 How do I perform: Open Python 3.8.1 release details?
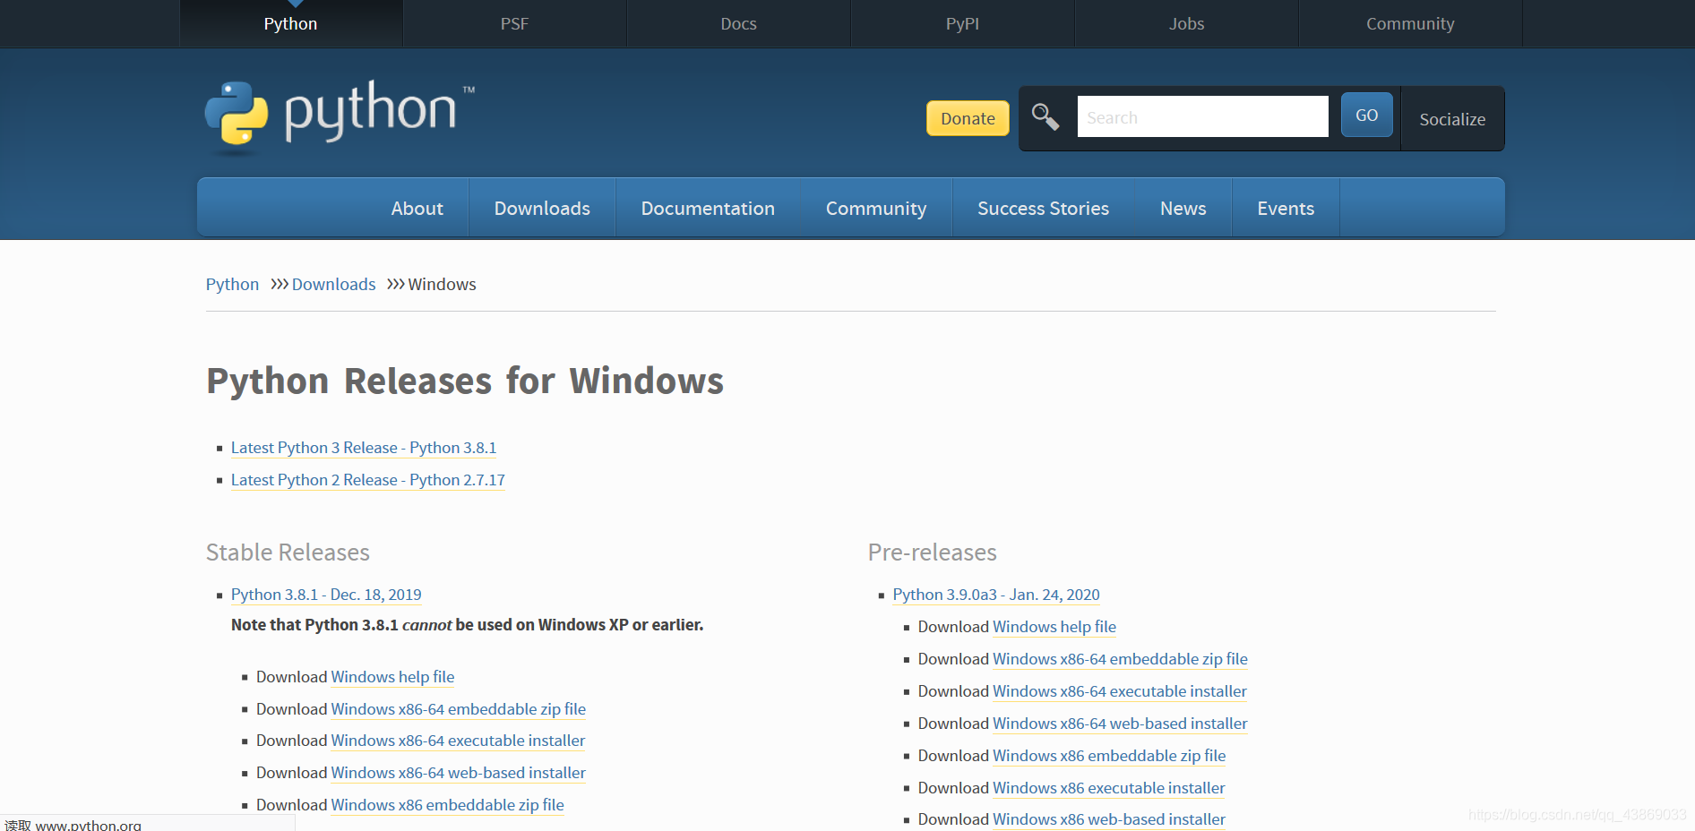click(326, 595)
